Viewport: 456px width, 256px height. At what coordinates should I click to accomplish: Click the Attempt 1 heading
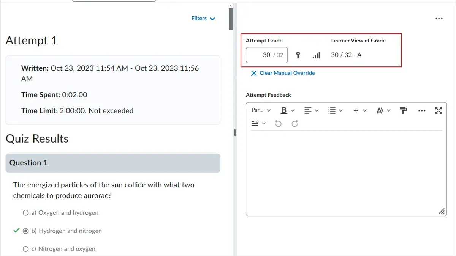[32, 41]
